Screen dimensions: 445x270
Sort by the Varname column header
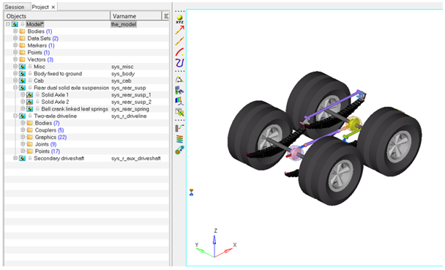point(135,16)
